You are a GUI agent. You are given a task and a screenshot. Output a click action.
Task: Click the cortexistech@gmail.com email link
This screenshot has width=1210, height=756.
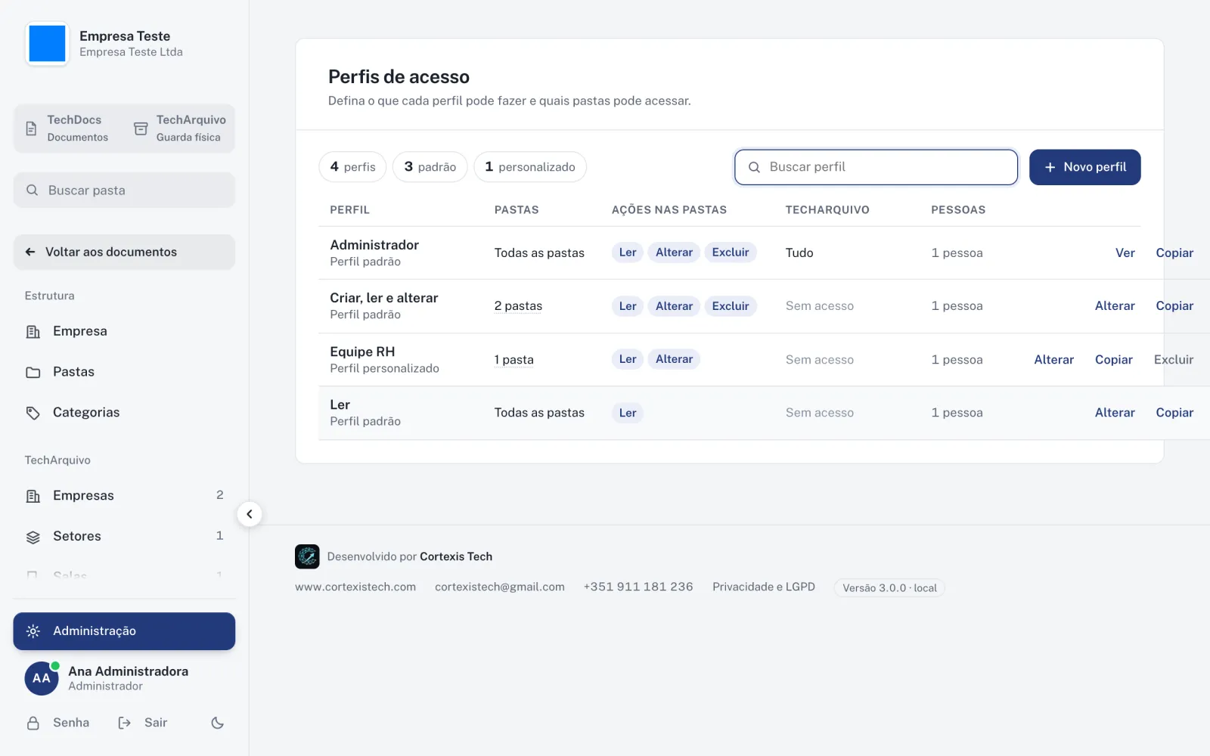click(x=500, y=587)
